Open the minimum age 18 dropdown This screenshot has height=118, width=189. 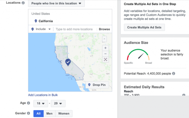[x=41, y=103]
